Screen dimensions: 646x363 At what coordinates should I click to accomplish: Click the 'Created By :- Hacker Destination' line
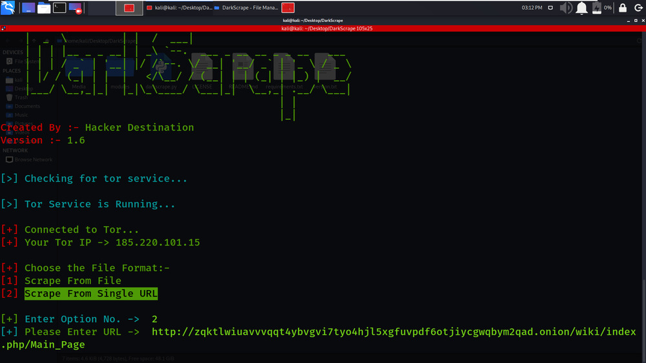tap(97, 128)
